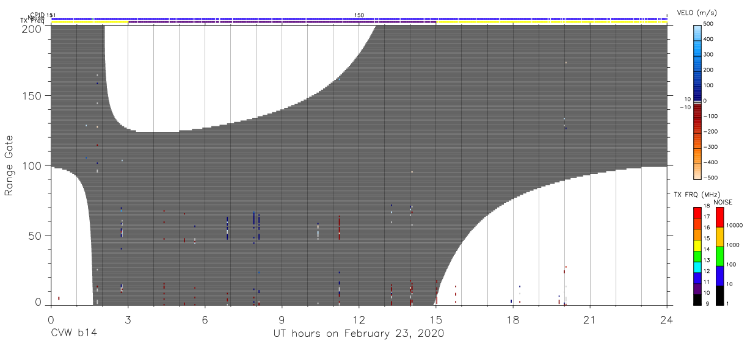750x346 pixels.
Task: Click the UT hours axis tick '12'
Action: tap(359, 320)
